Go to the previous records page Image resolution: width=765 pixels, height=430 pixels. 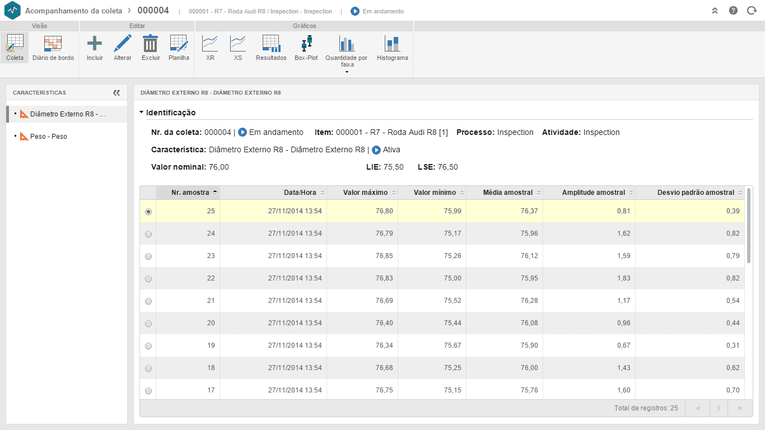click(x=697, y=408)
